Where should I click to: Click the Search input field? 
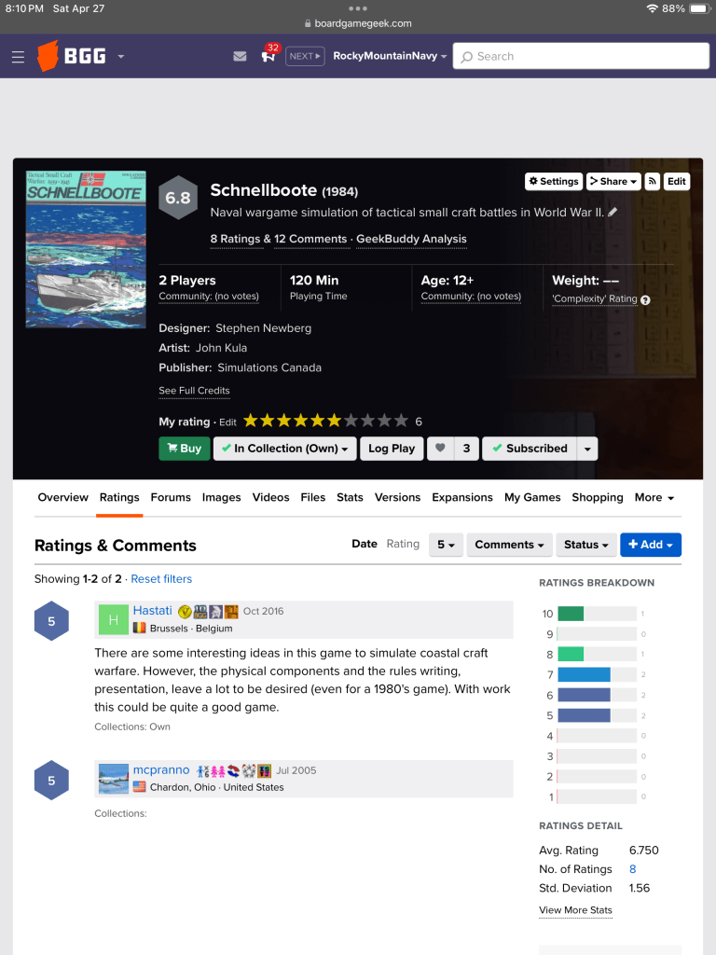pyautogui.click(x=581, y=56)
